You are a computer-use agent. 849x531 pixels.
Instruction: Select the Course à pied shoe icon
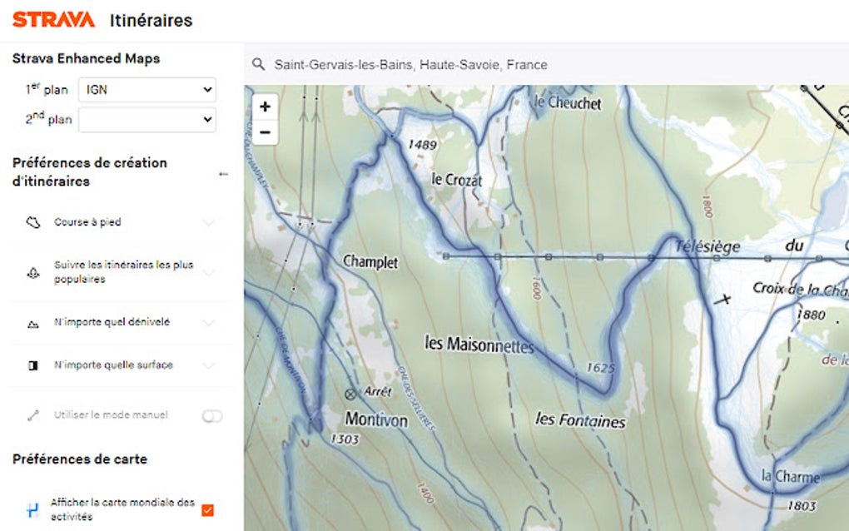(32, 222)
